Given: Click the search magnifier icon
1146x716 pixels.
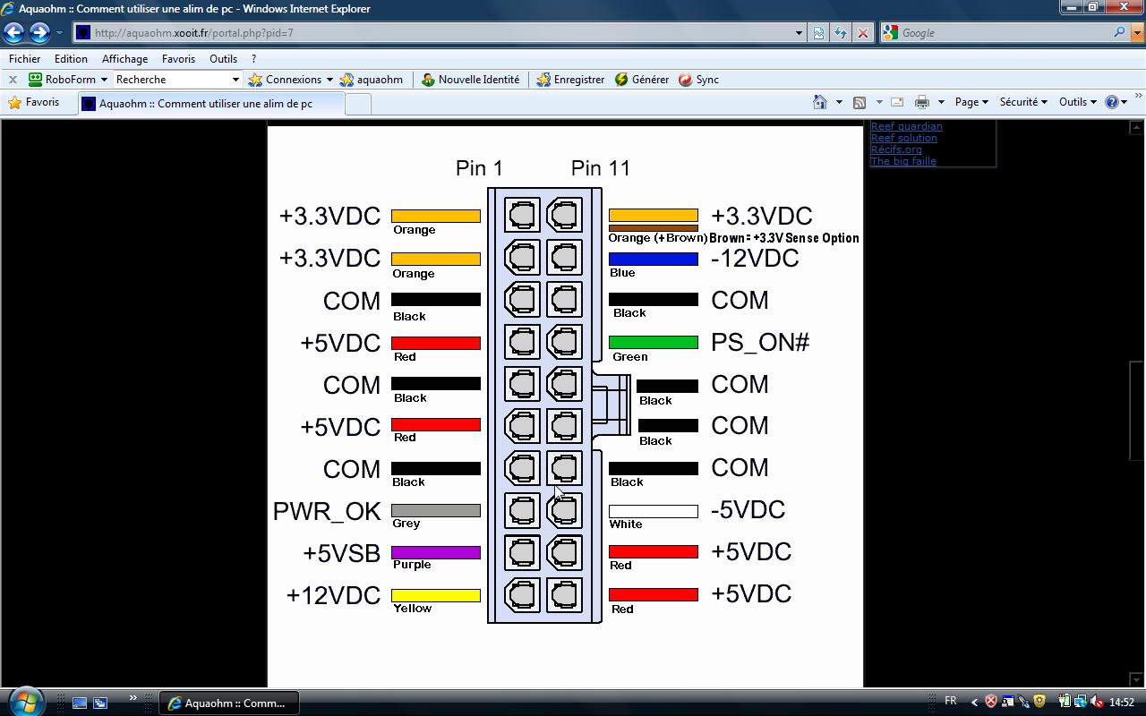Looking at the screenshot, I should [1119, 32].
